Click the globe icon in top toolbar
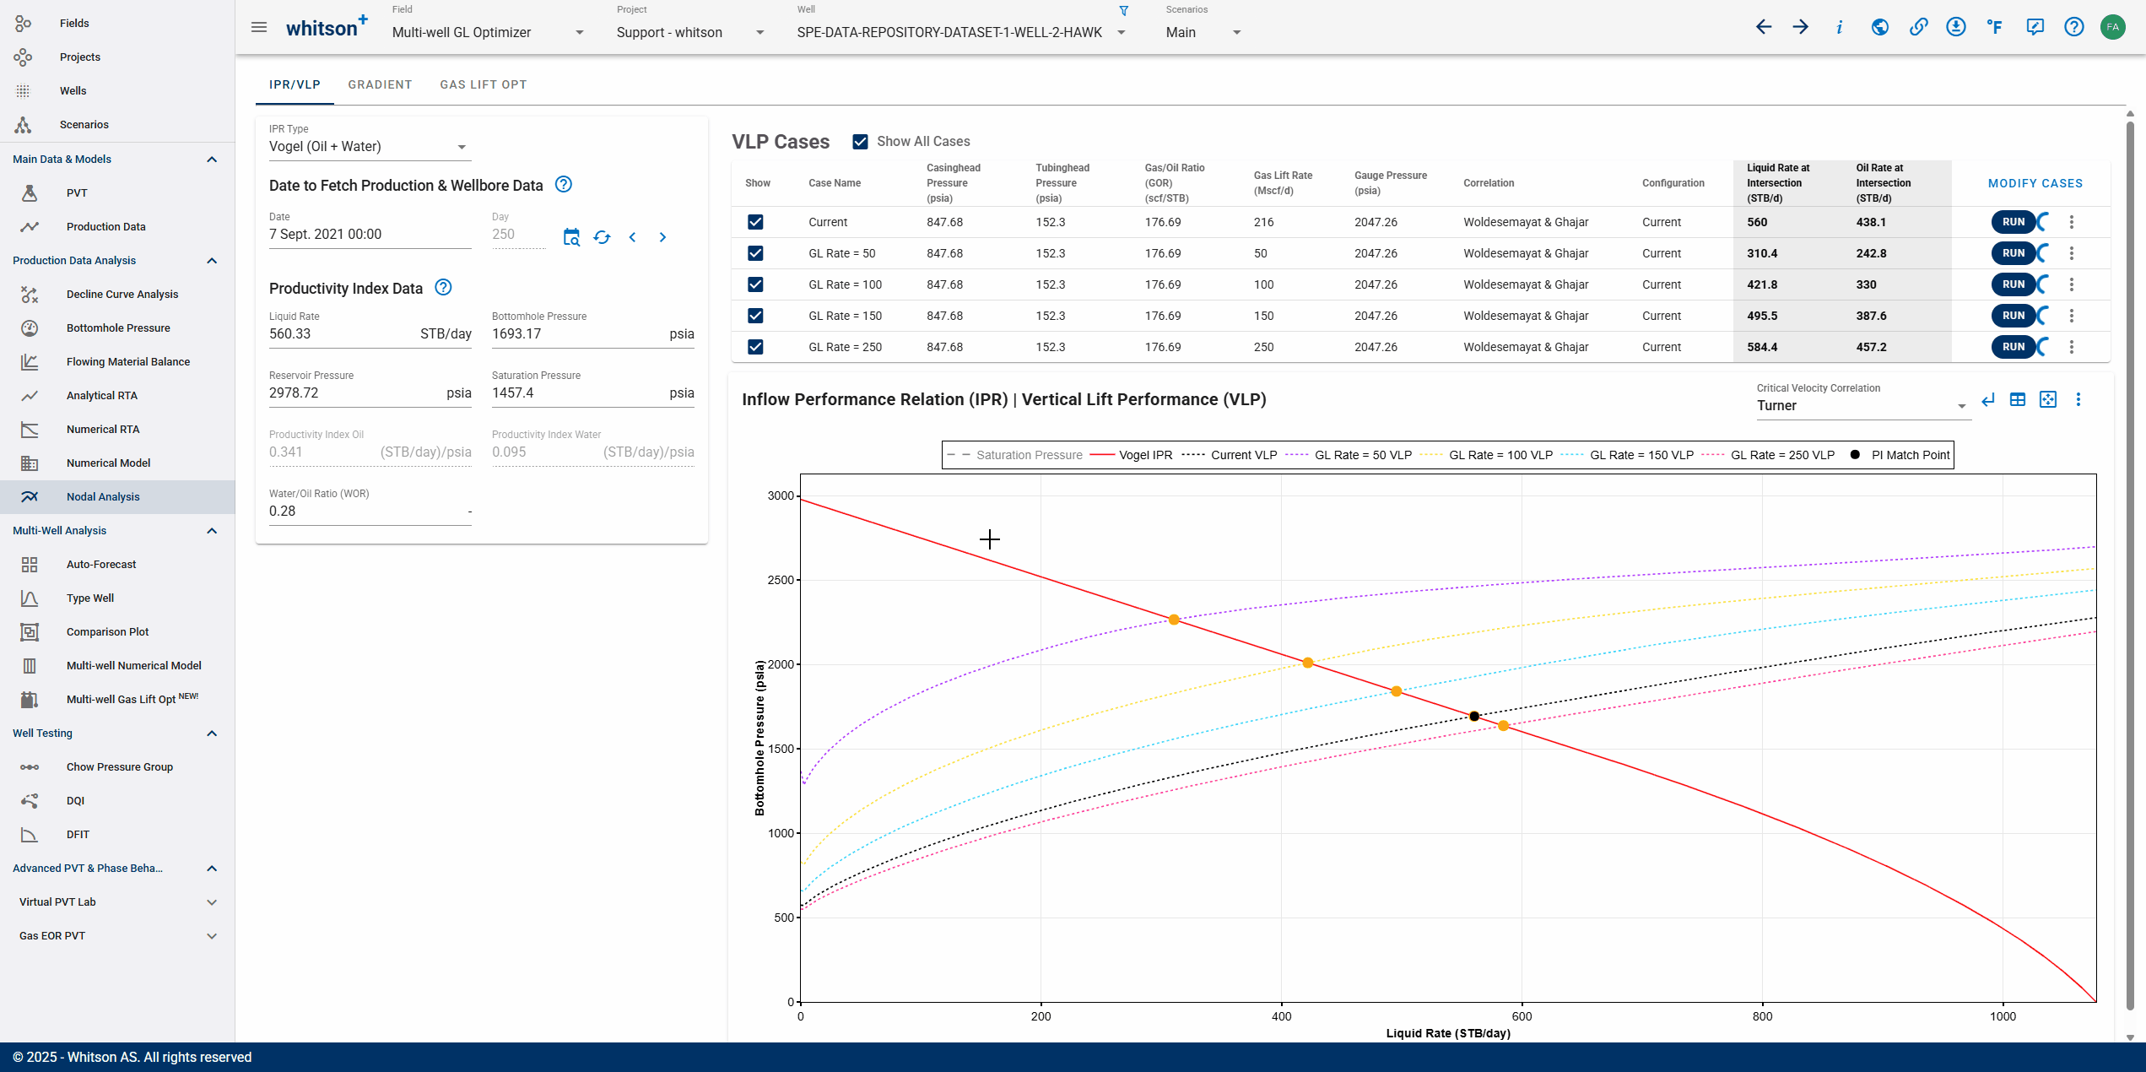The image size is (2146, 1072). pos(1879,27)
